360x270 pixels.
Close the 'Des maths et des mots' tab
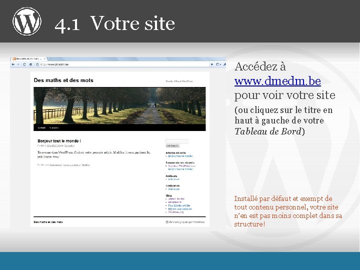pyautogui.click(x=45, y=59)
